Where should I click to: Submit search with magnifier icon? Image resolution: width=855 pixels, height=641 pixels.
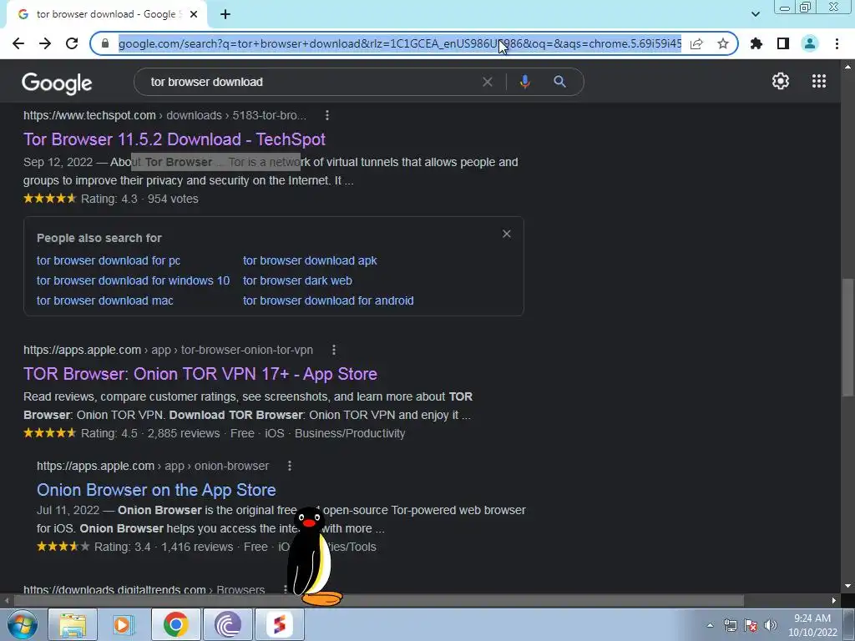[559, 82]
